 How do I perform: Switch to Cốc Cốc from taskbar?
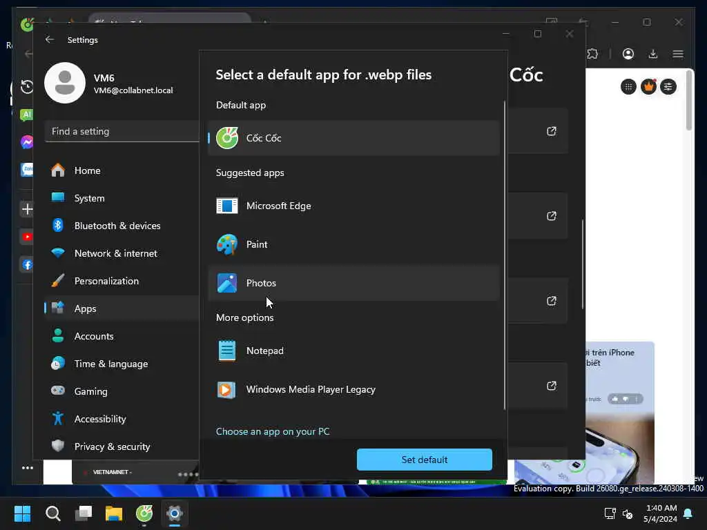coord(144,513)
